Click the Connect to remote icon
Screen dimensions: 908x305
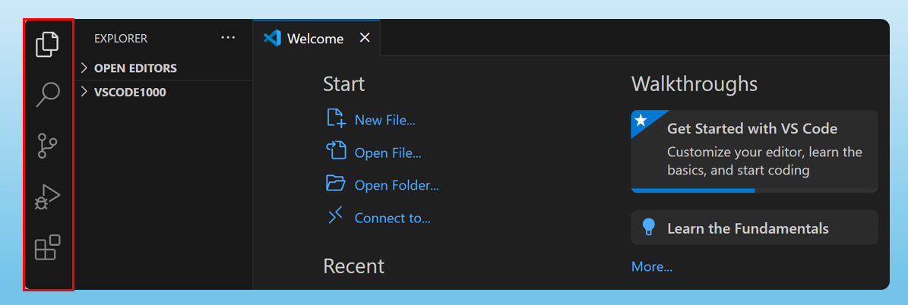[x=336, y=216]
